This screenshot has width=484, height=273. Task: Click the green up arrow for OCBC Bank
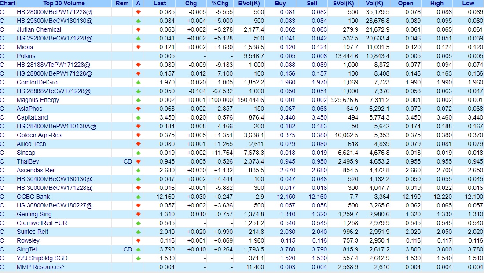(x=138, y=197)
